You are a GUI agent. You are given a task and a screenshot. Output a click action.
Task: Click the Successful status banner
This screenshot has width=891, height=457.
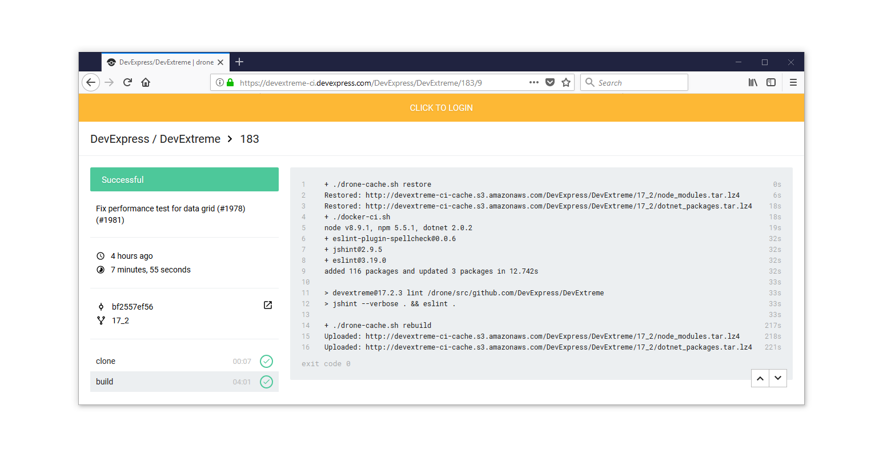click(x=184, y=179)
